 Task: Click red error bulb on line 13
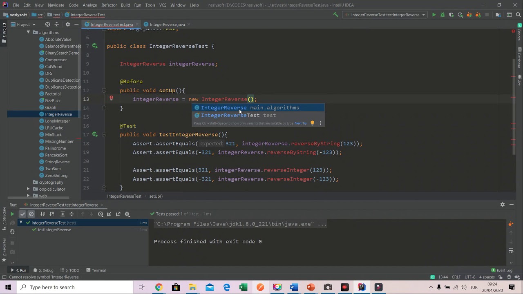coord(111,98)
